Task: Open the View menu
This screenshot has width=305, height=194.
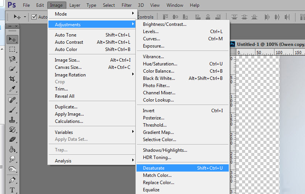Action: click(155, 5)
